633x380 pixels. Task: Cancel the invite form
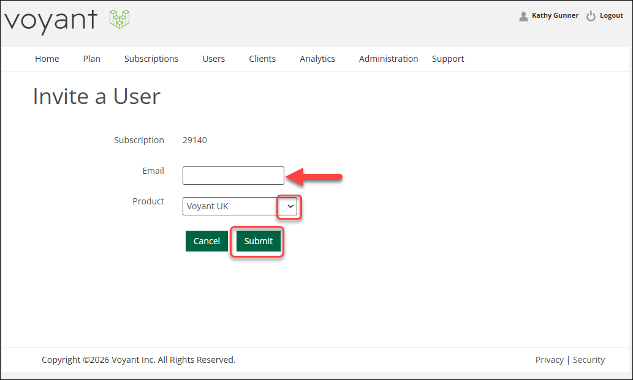207,241
